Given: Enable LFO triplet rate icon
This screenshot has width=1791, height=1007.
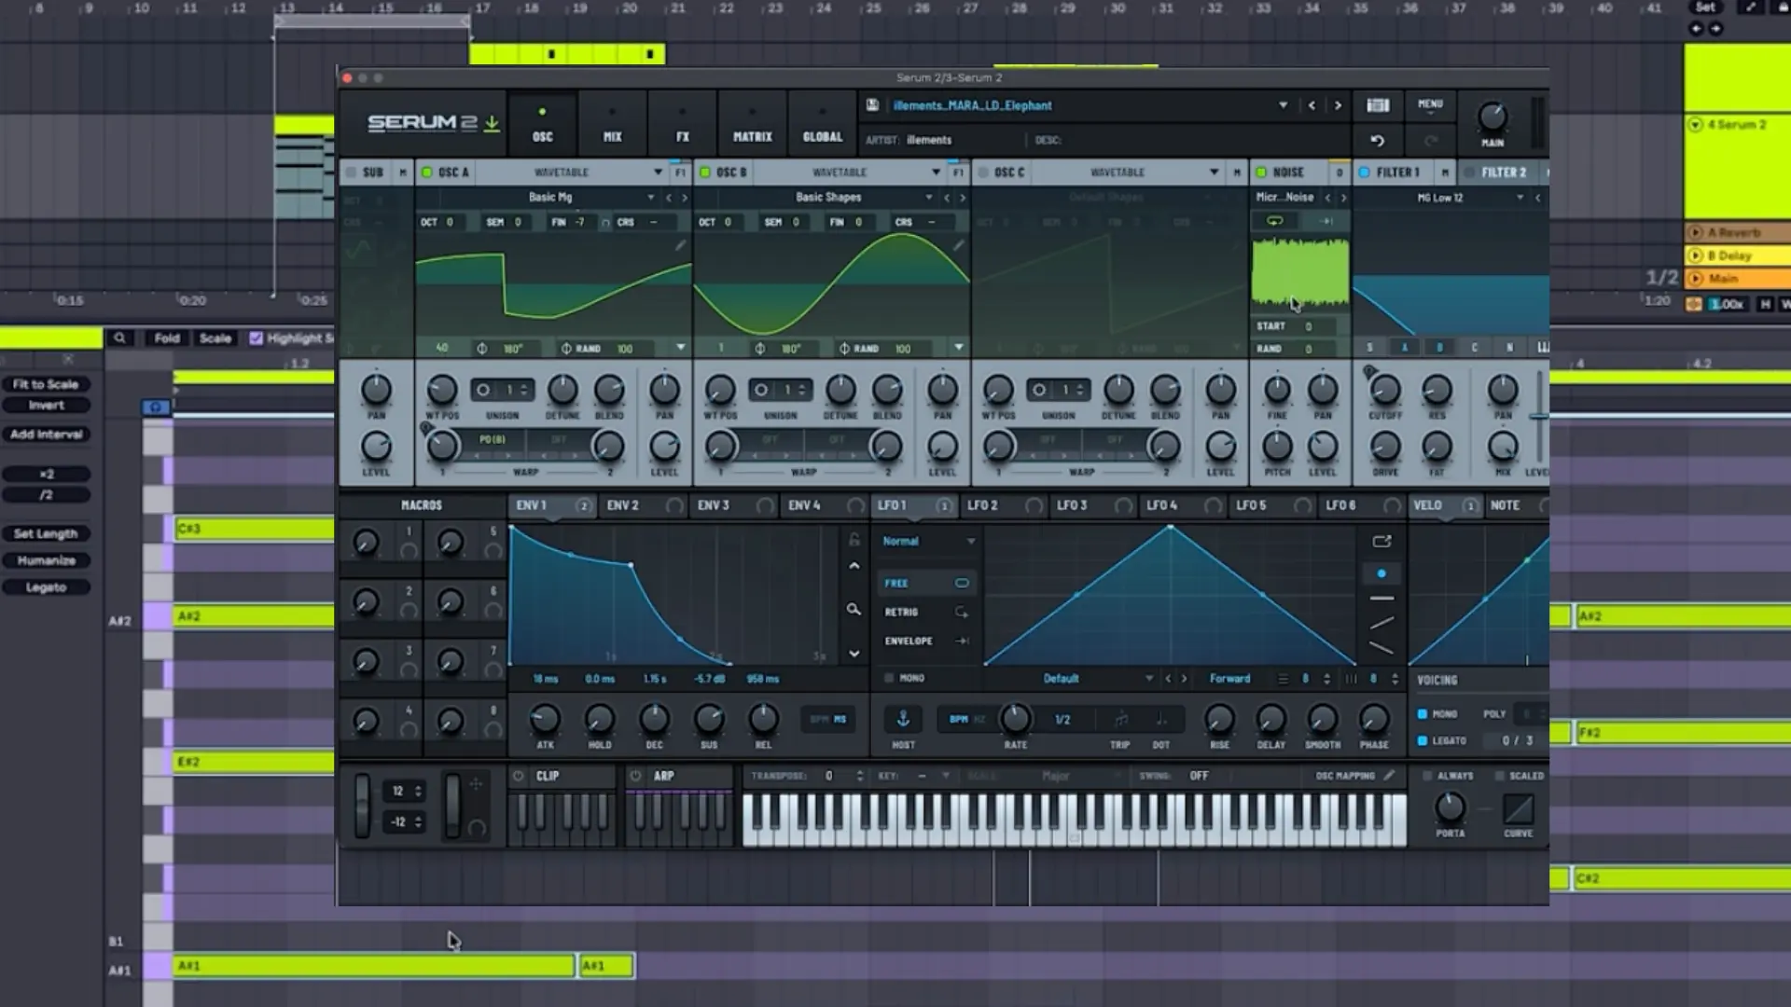Looking at the screenshot, I should pos(1120,719).
